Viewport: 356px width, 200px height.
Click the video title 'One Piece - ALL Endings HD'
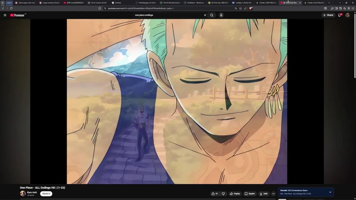click(x=42, y=188)
